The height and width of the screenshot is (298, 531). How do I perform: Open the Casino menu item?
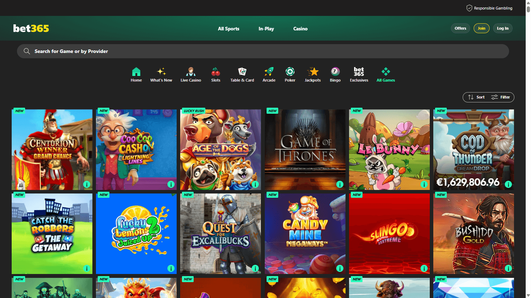coord(300,29)
